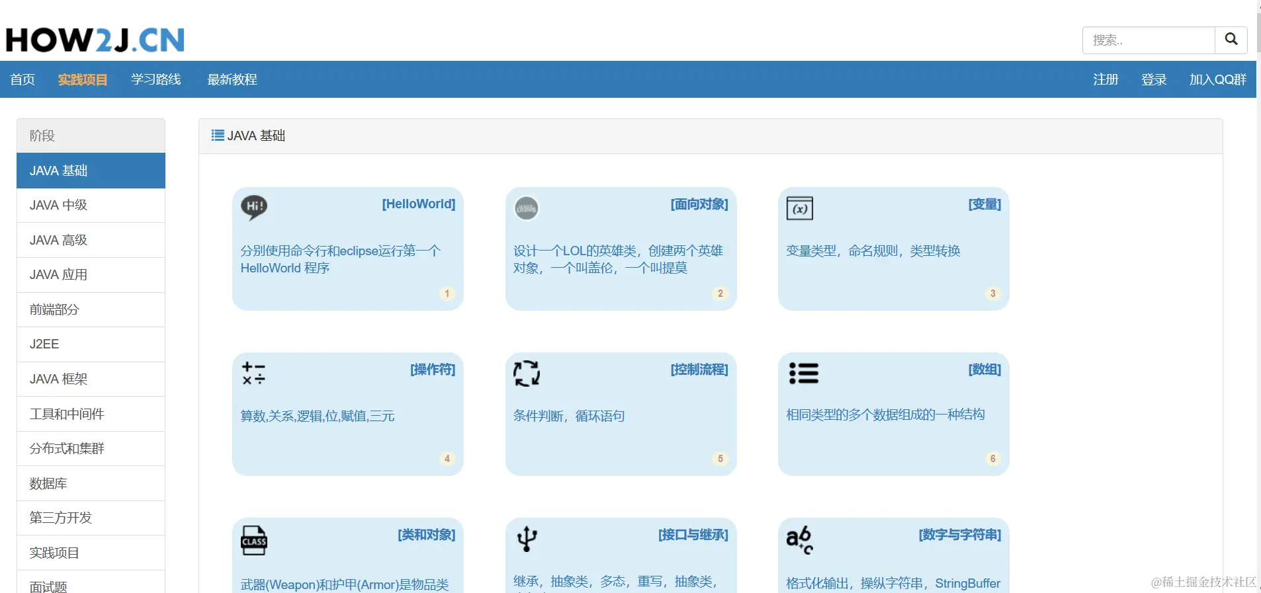1261x593 pixels.
Task: Select JAVA 高级 in the sidebar
Action: (x=91, y=240)
